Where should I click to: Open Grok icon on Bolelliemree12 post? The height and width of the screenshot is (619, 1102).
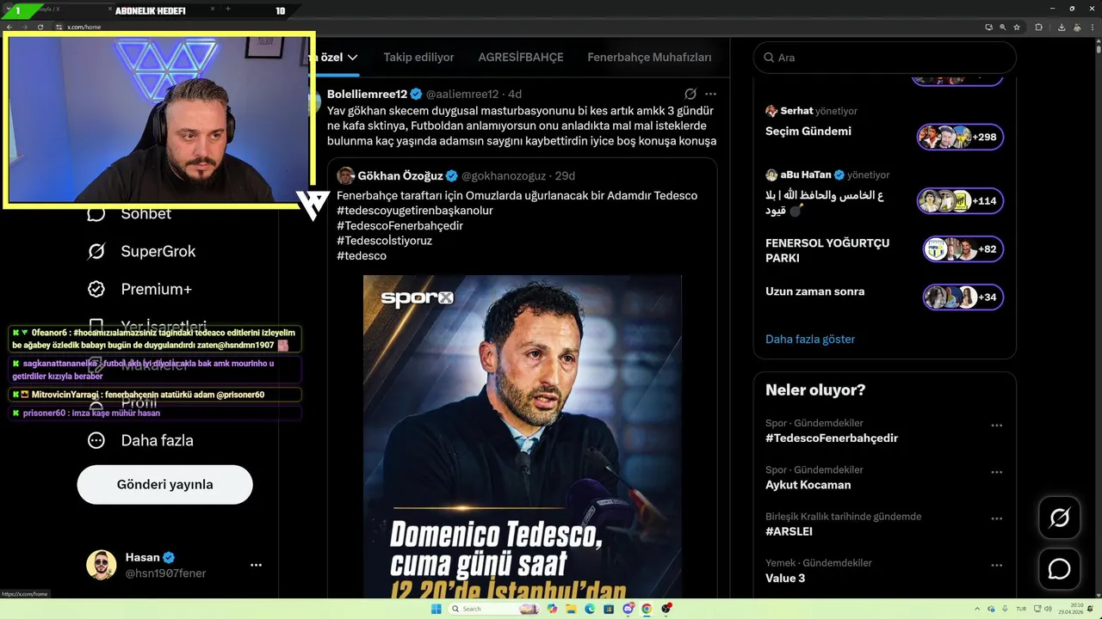point(690,94)
